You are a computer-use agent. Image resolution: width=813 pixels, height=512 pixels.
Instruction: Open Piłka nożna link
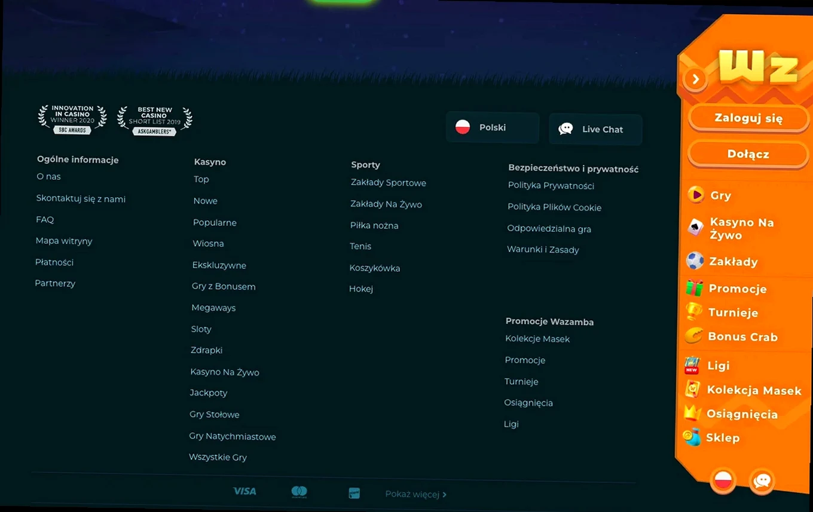(x=374, y=225)
